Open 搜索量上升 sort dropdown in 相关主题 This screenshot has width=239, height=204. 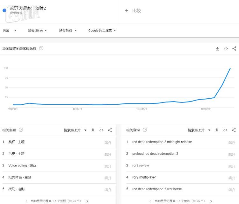coord(74,130)
